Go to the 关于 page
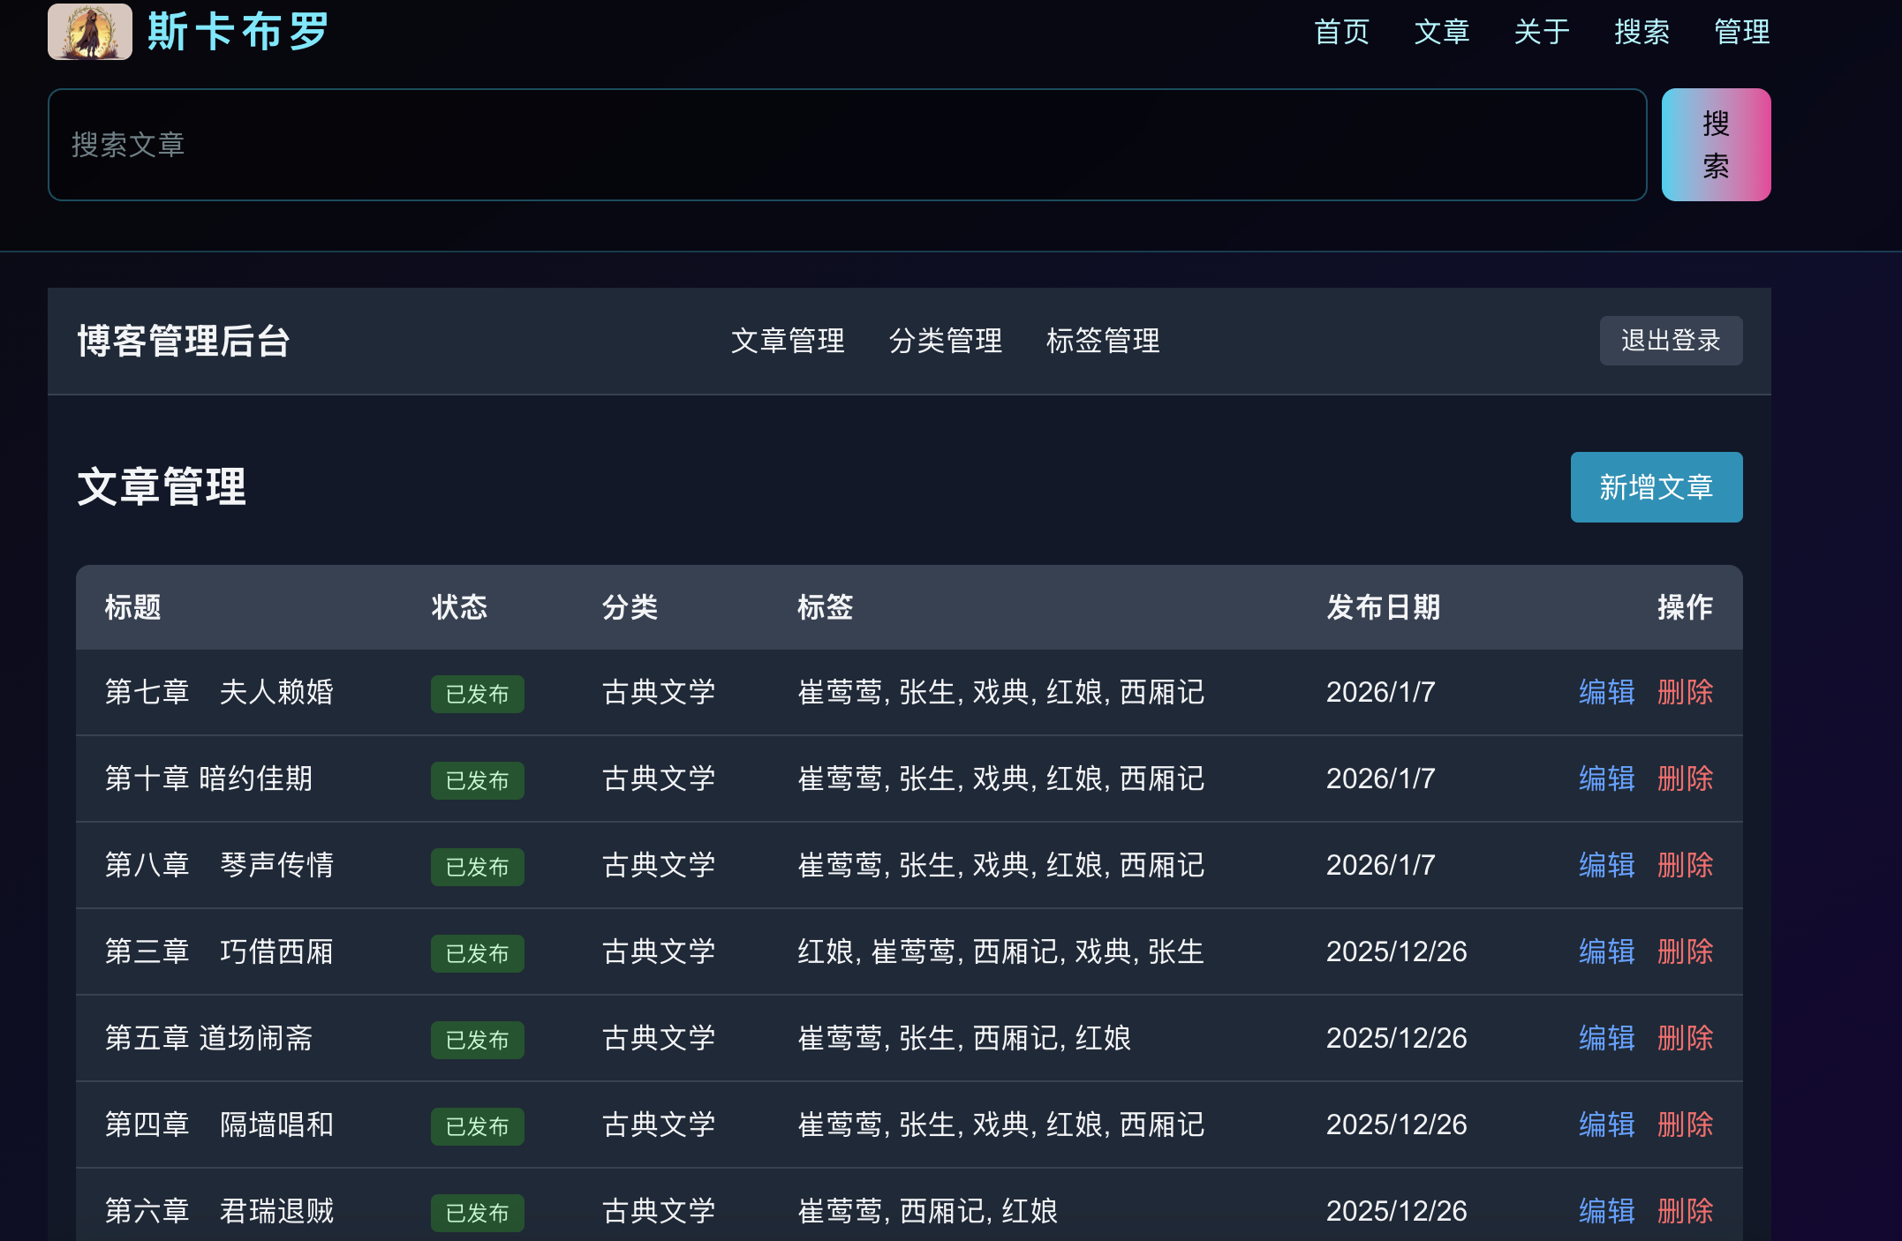This screenshot has width=1902, height=1241. click(1540, 33)
